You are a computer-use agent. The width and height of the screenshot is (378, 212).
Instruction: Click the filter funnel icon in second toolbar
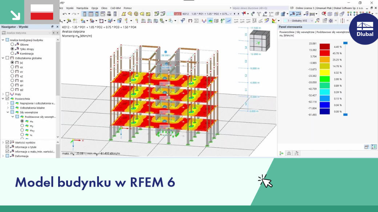click(x=182, y=21)
